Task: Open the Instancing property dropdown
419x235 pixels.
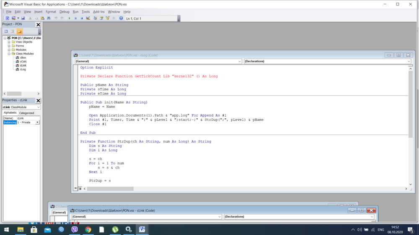Action: 37,123
